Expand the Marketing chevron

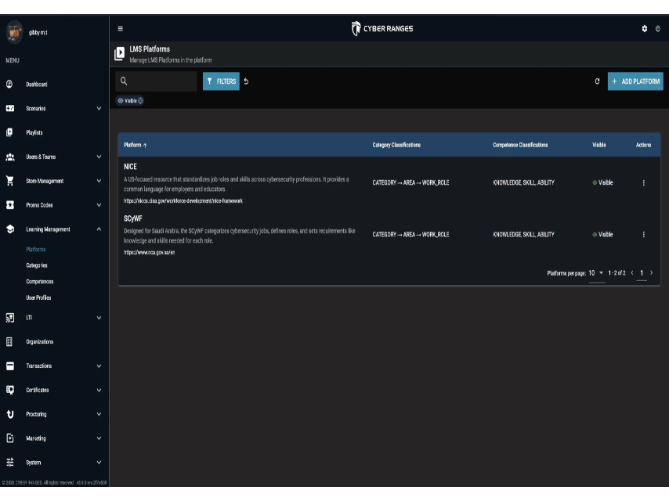coord(99,438)
